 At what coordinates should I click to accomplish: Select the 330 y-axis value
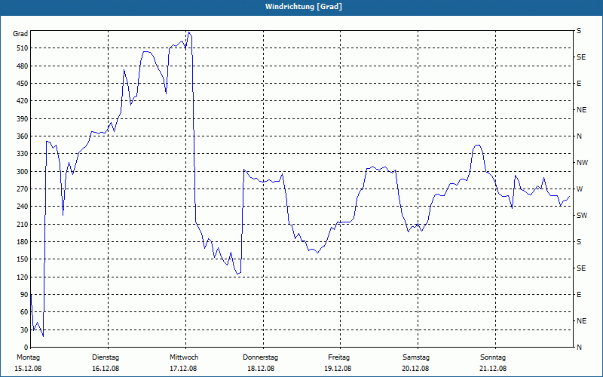23,154
